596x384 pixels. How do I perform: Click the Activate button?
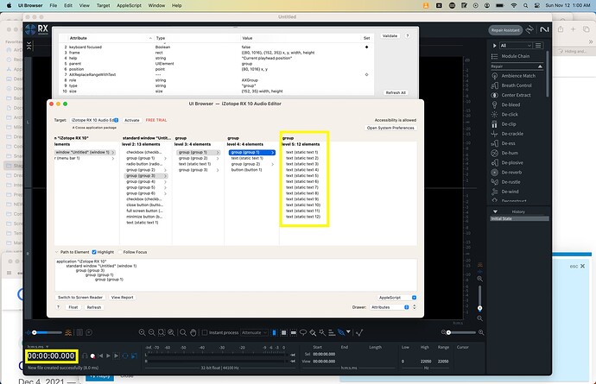(x=132, y=121)
